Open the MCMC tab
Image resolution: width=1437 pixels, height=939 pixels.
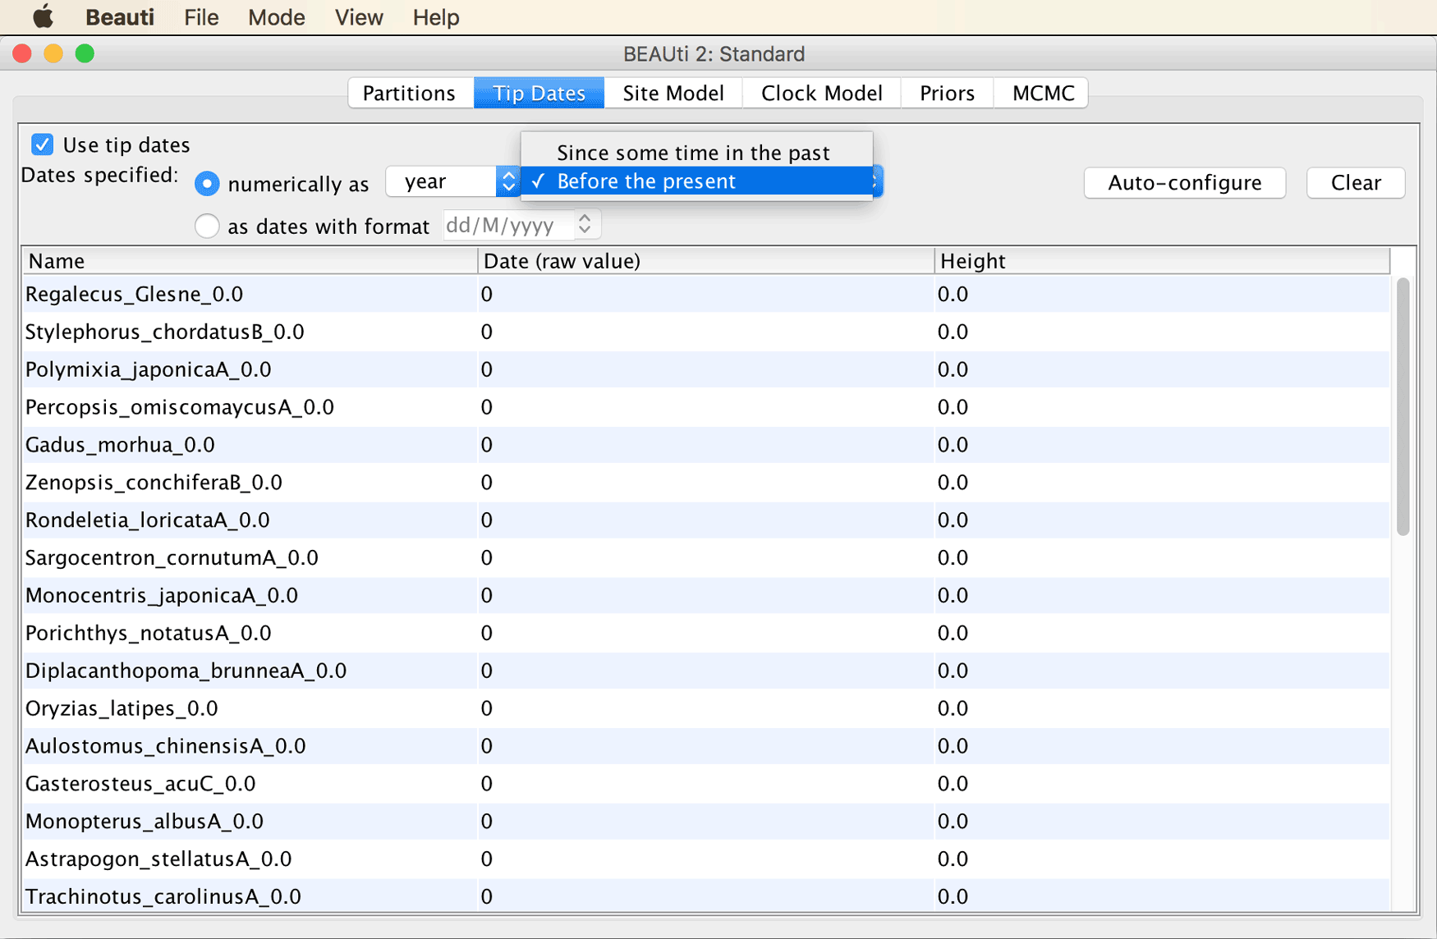[1043, 93]
